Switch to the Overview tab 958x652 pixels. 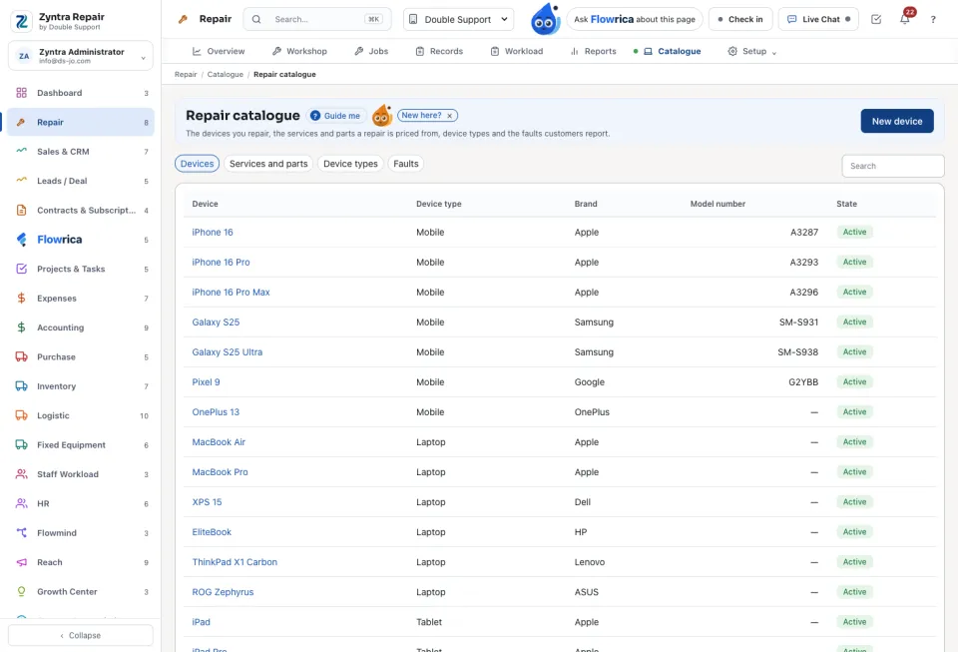coord(219,51)
